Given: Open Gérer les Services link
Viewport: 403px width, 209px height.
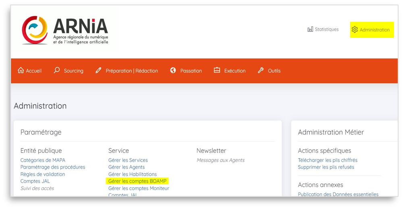Looking at the screenshot, I should [x=128, y=160].
